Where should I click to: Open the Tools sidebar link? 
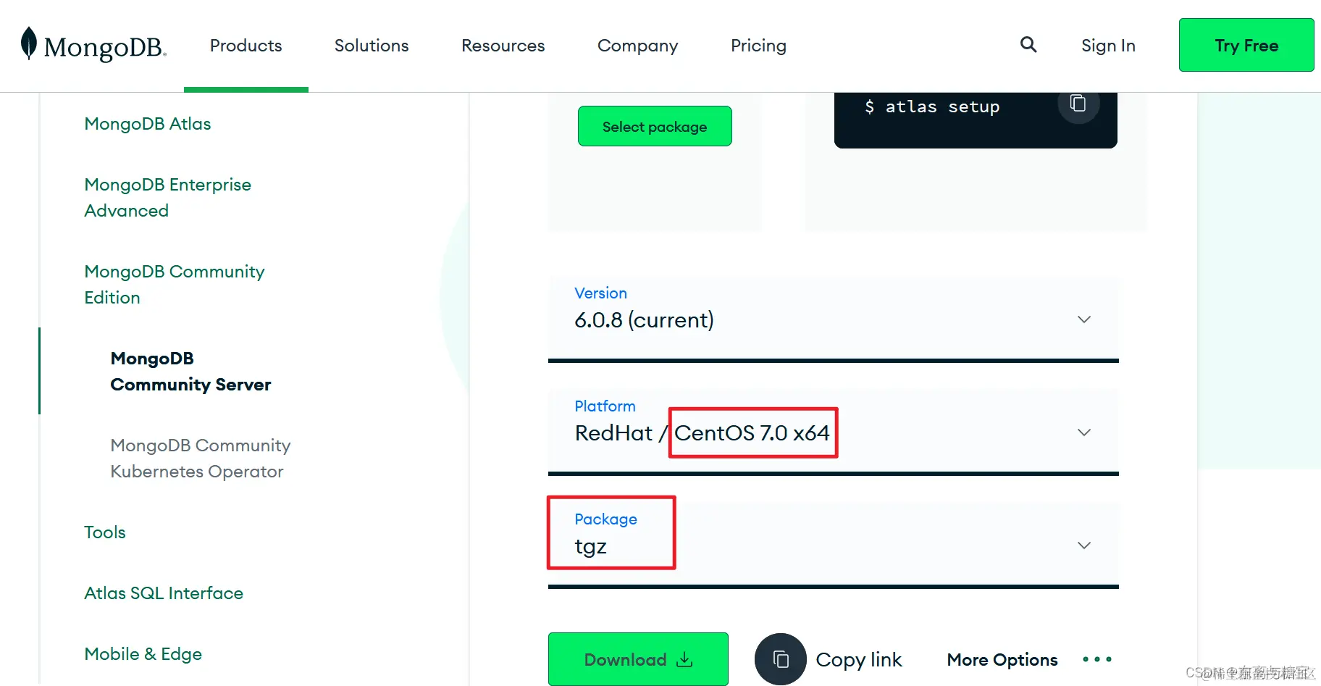(x=105, y=532)
